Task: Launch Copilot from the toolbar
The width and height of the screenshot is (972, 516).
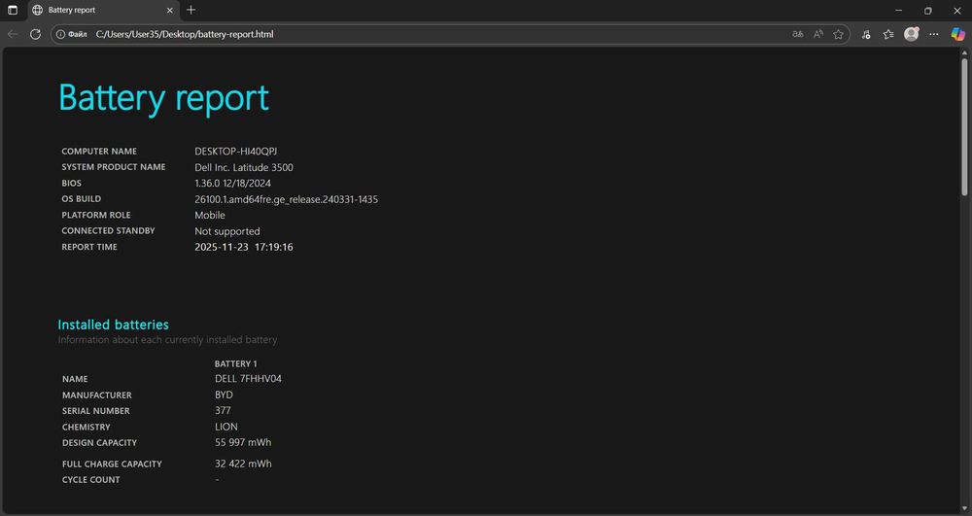Action: coord(957,34)
